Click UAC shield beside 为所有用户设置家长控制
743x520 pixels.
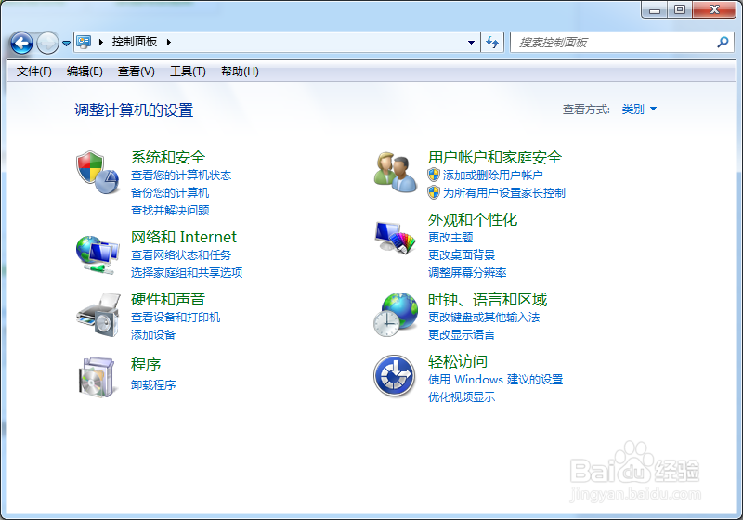pos(434,192)
